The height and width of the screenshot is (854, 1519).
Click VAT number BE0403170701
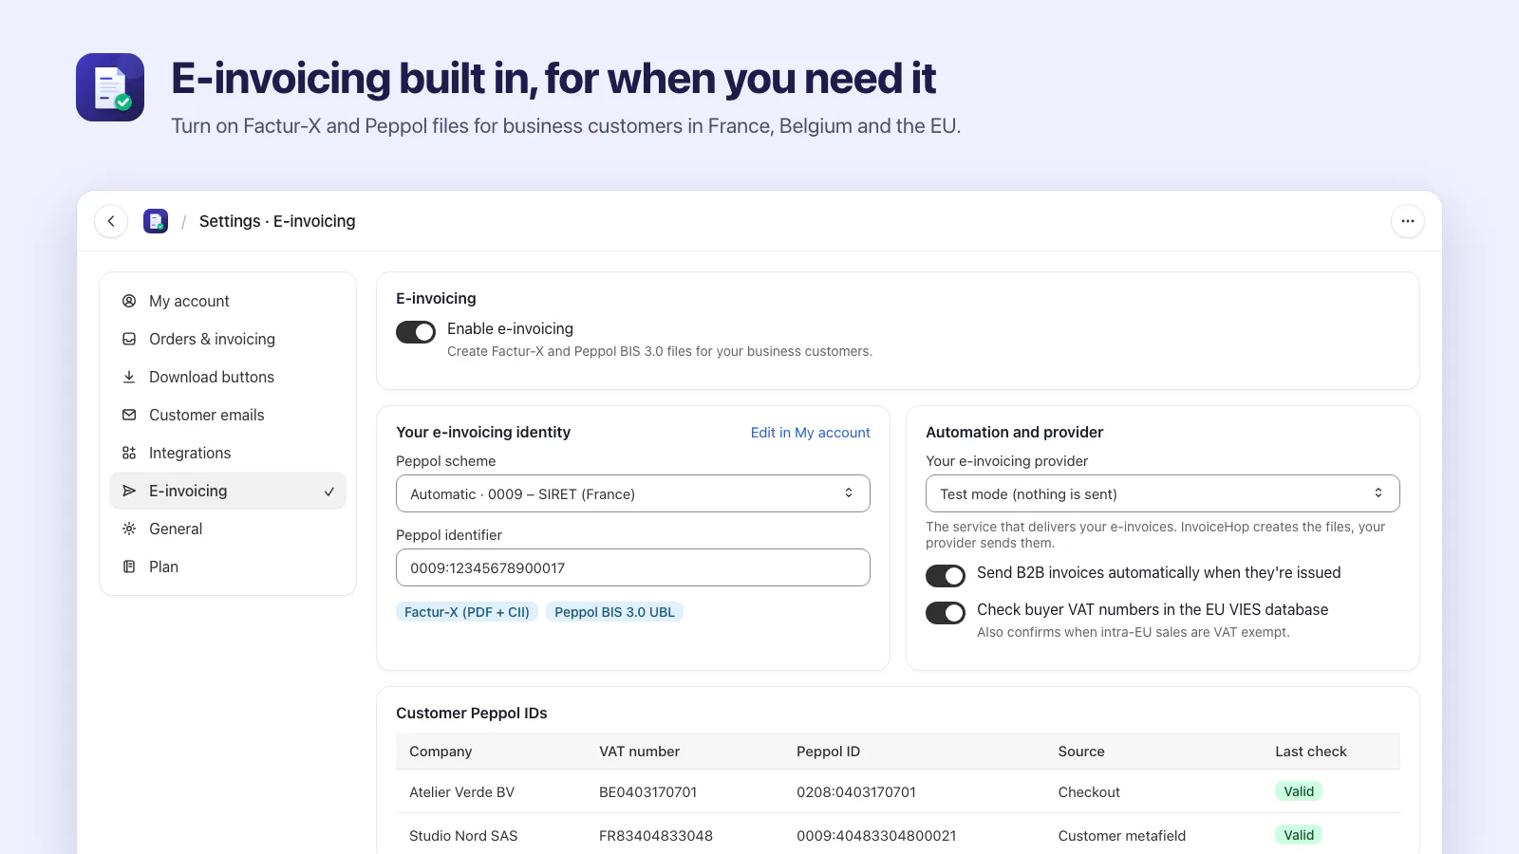tap(647, 792)
